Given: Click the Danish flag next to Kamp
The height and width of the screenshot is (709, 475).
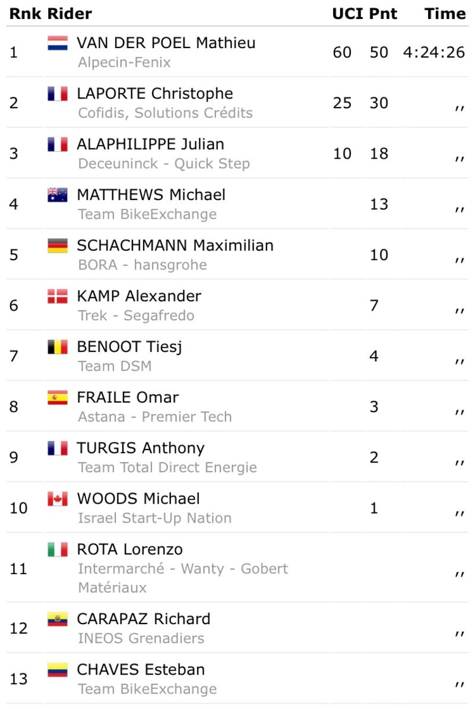Looking at the screenshot, I should pyautogui.click(x=58, y=296).
